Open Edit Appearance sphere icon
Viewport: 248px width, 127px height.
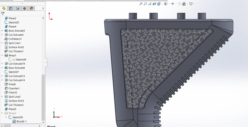click(x=179, y=4)
